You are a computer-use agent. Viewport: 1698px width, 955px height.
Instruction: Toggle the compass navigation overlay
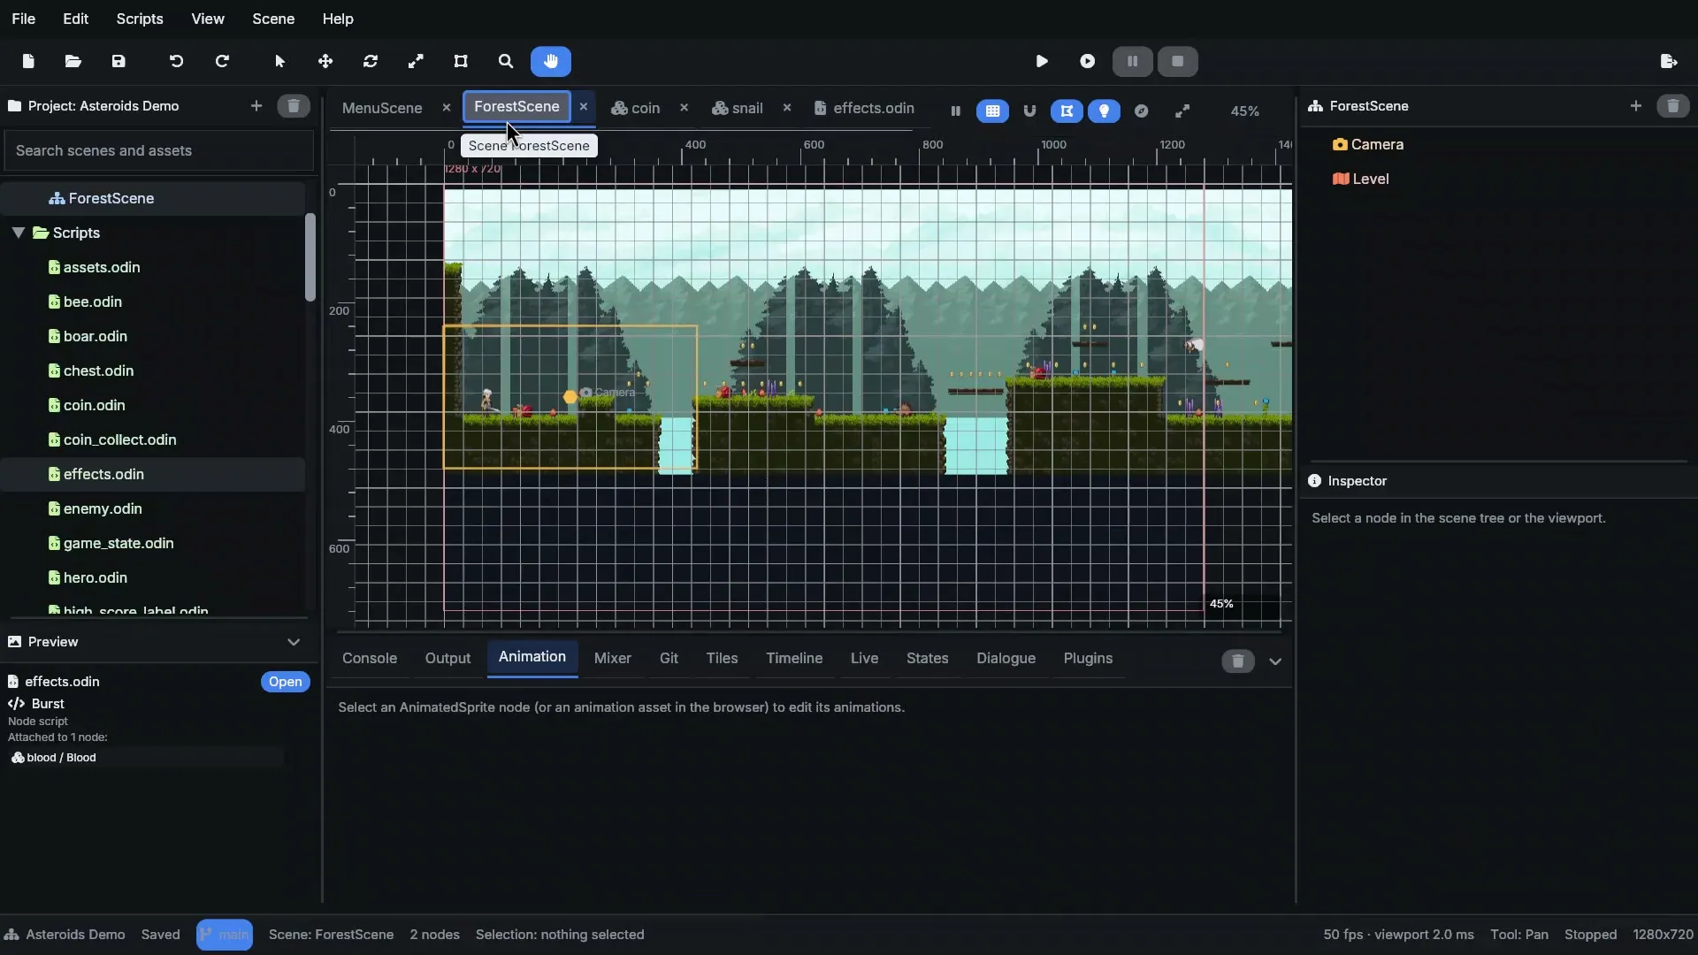1142,111
